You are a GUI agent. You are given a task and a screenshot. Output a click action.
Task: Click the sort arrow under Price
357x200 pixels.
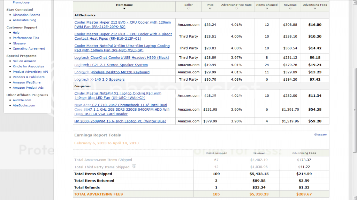click(x=210, y=8)
